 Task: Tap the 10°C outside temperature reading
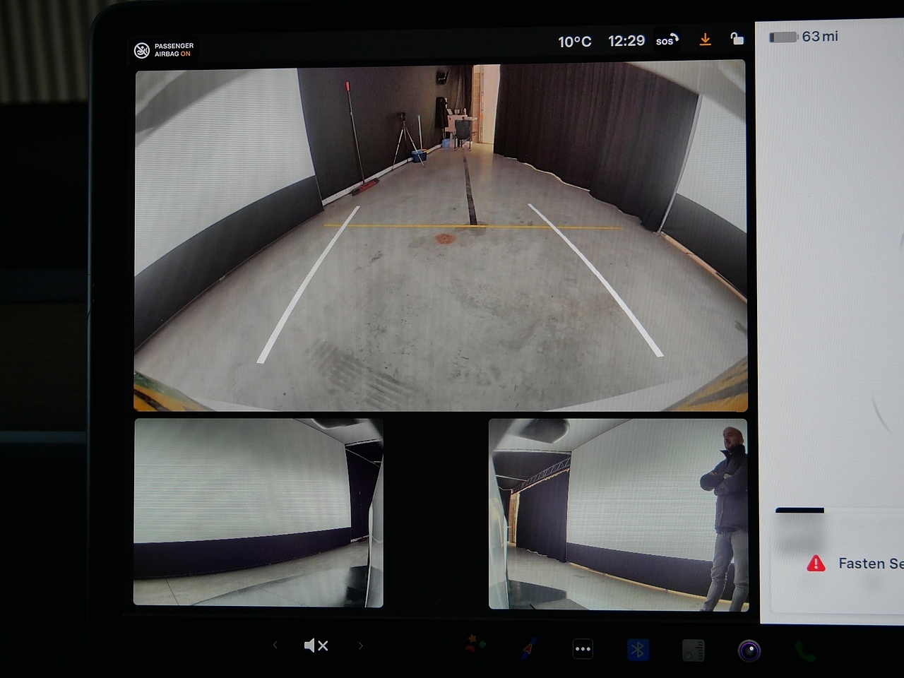pyautogui.click(x=574, y=42)
